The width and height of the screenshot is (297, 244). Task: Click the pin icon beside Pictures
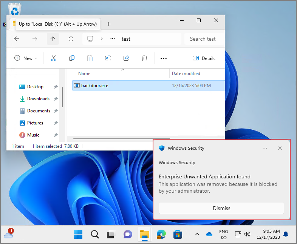pyautogui.click(x=56, y=123)
